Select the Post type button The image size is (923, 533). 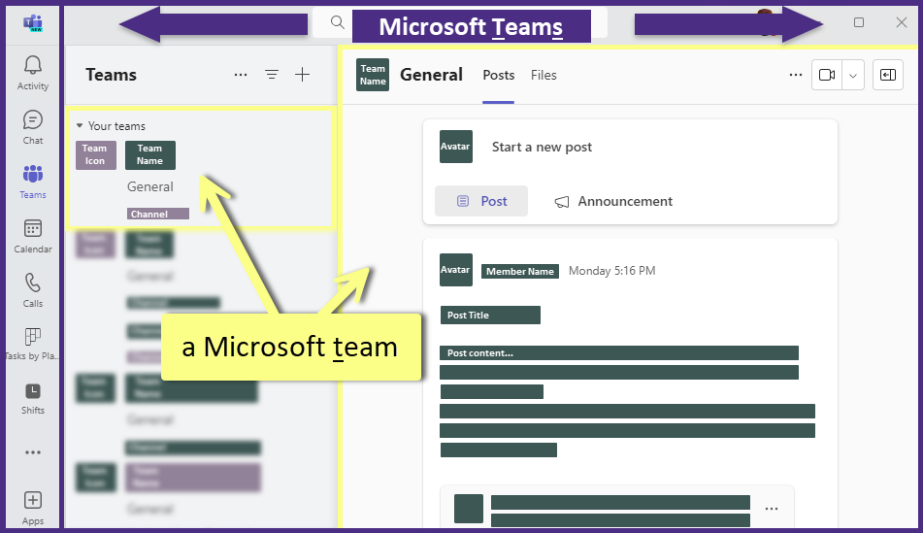click(x=481, y=201)
